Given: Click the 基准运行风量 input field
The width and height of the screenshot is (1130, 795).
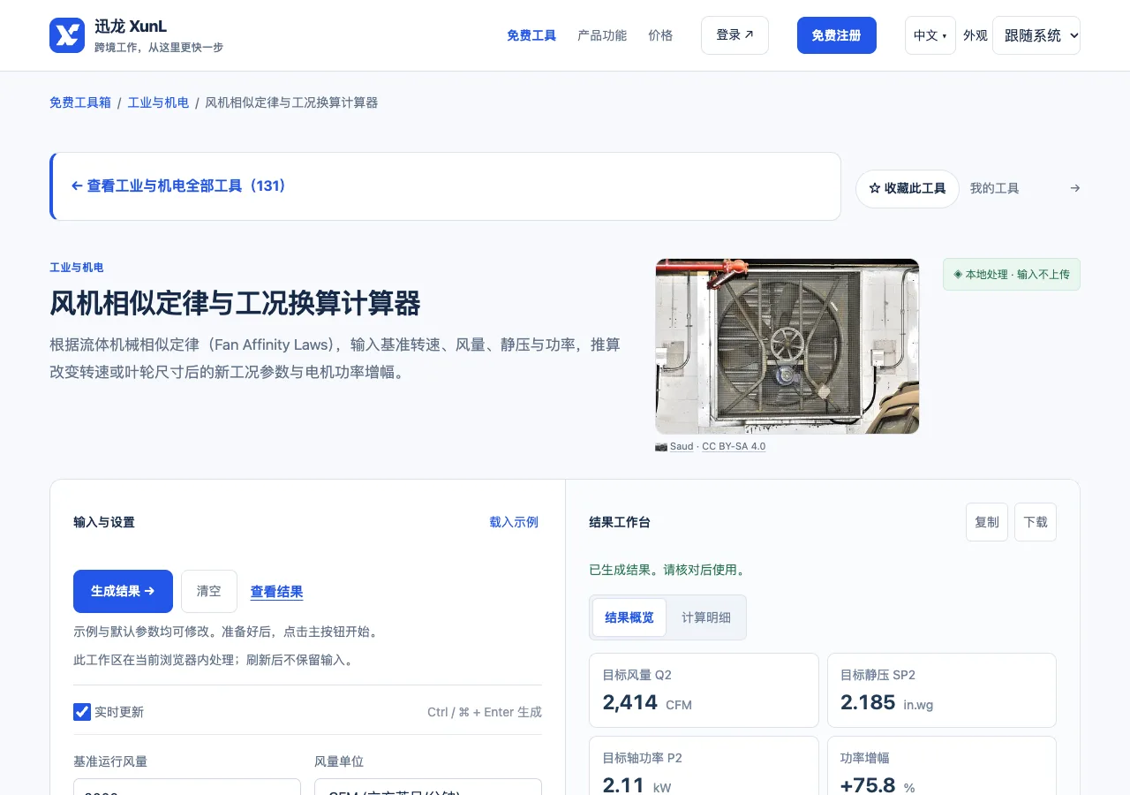Looking at the screenshot, I should (187, 786).
